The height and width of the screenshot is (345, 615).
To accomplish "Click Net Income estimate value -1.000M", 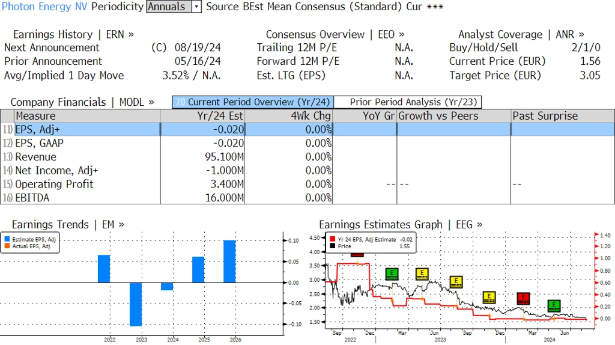I will [x=225, y=171].
